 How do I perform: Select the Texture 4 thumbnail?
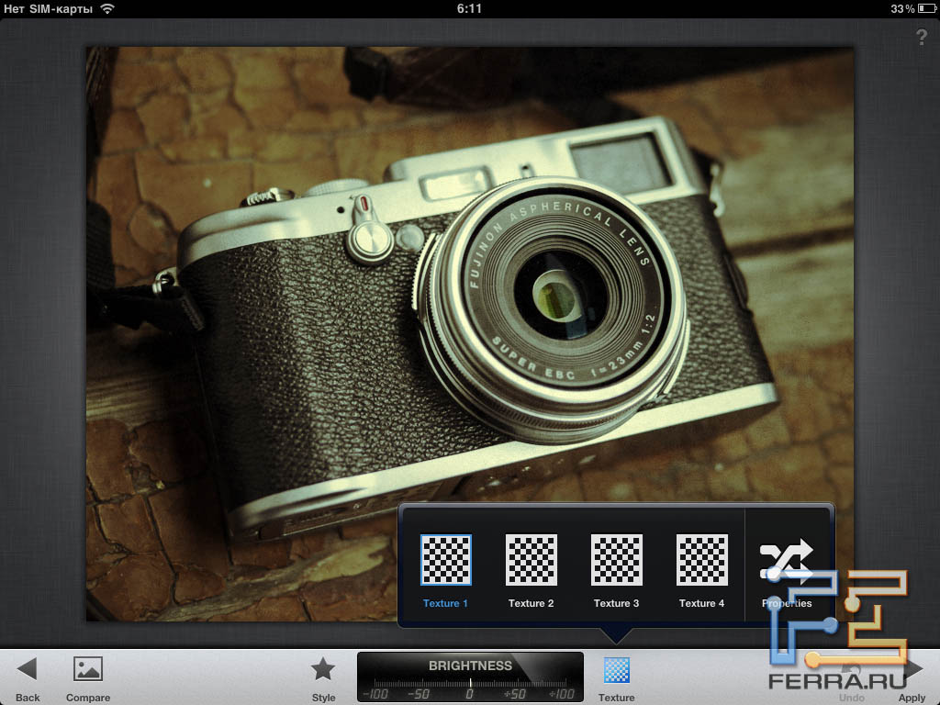(x=702, y=559)
